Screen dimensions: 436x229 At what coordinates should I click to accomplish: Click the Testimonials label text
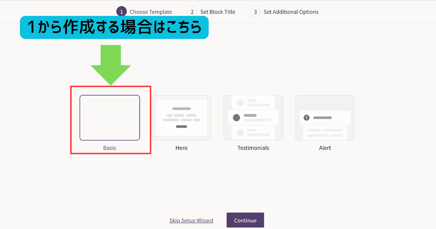[253, 148]
